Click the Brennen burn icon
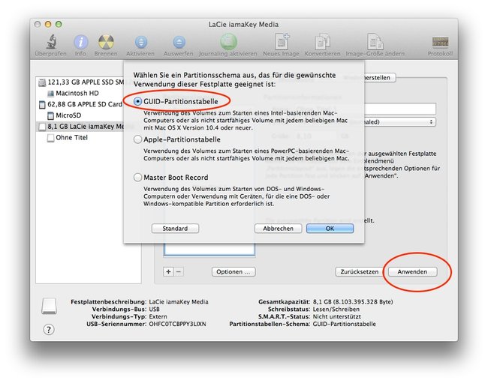Viewport: 488px width, 383px height. pyautogui.click(x=106, y=42)
